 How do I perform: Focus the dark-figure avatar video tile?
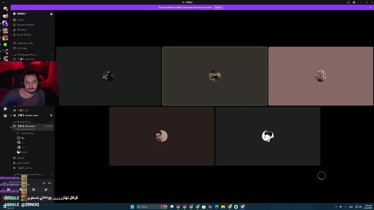point(108,76)
